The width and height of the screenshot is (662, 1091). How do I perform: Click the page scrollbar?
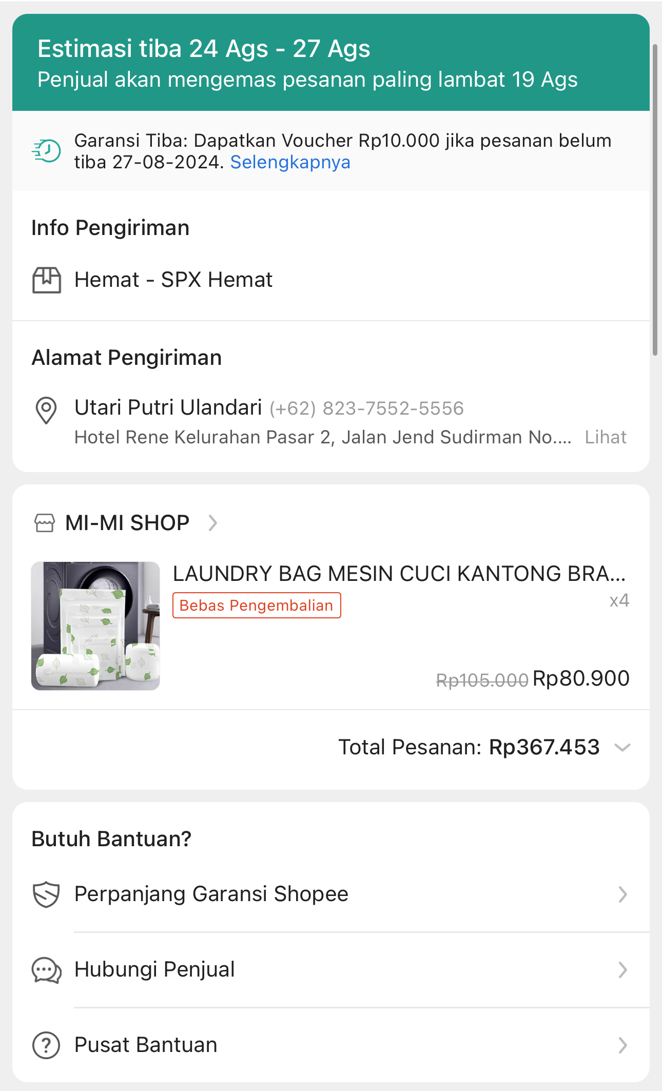[x=655, y=200]
